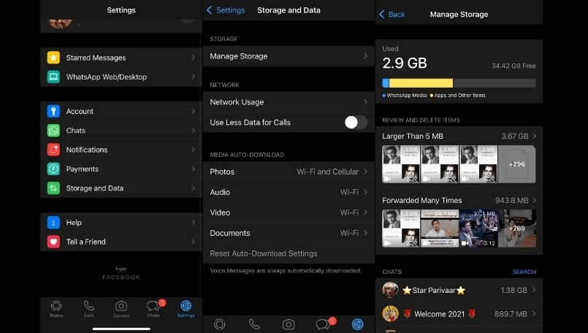588x333 pixels.
Task: Tap the Account key icon
Action: pyautogui.click(x=53, y=111)
